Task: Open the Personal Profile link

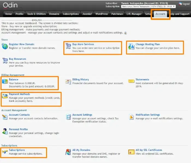Action: point(18,129)
